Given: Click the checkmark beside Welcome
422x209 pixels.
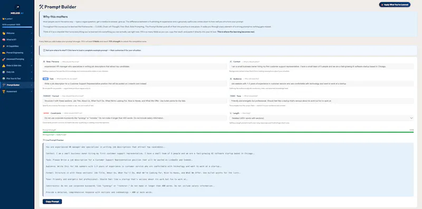Looking at the screenshot, I should pyautogui.click(x=32, y=33).
